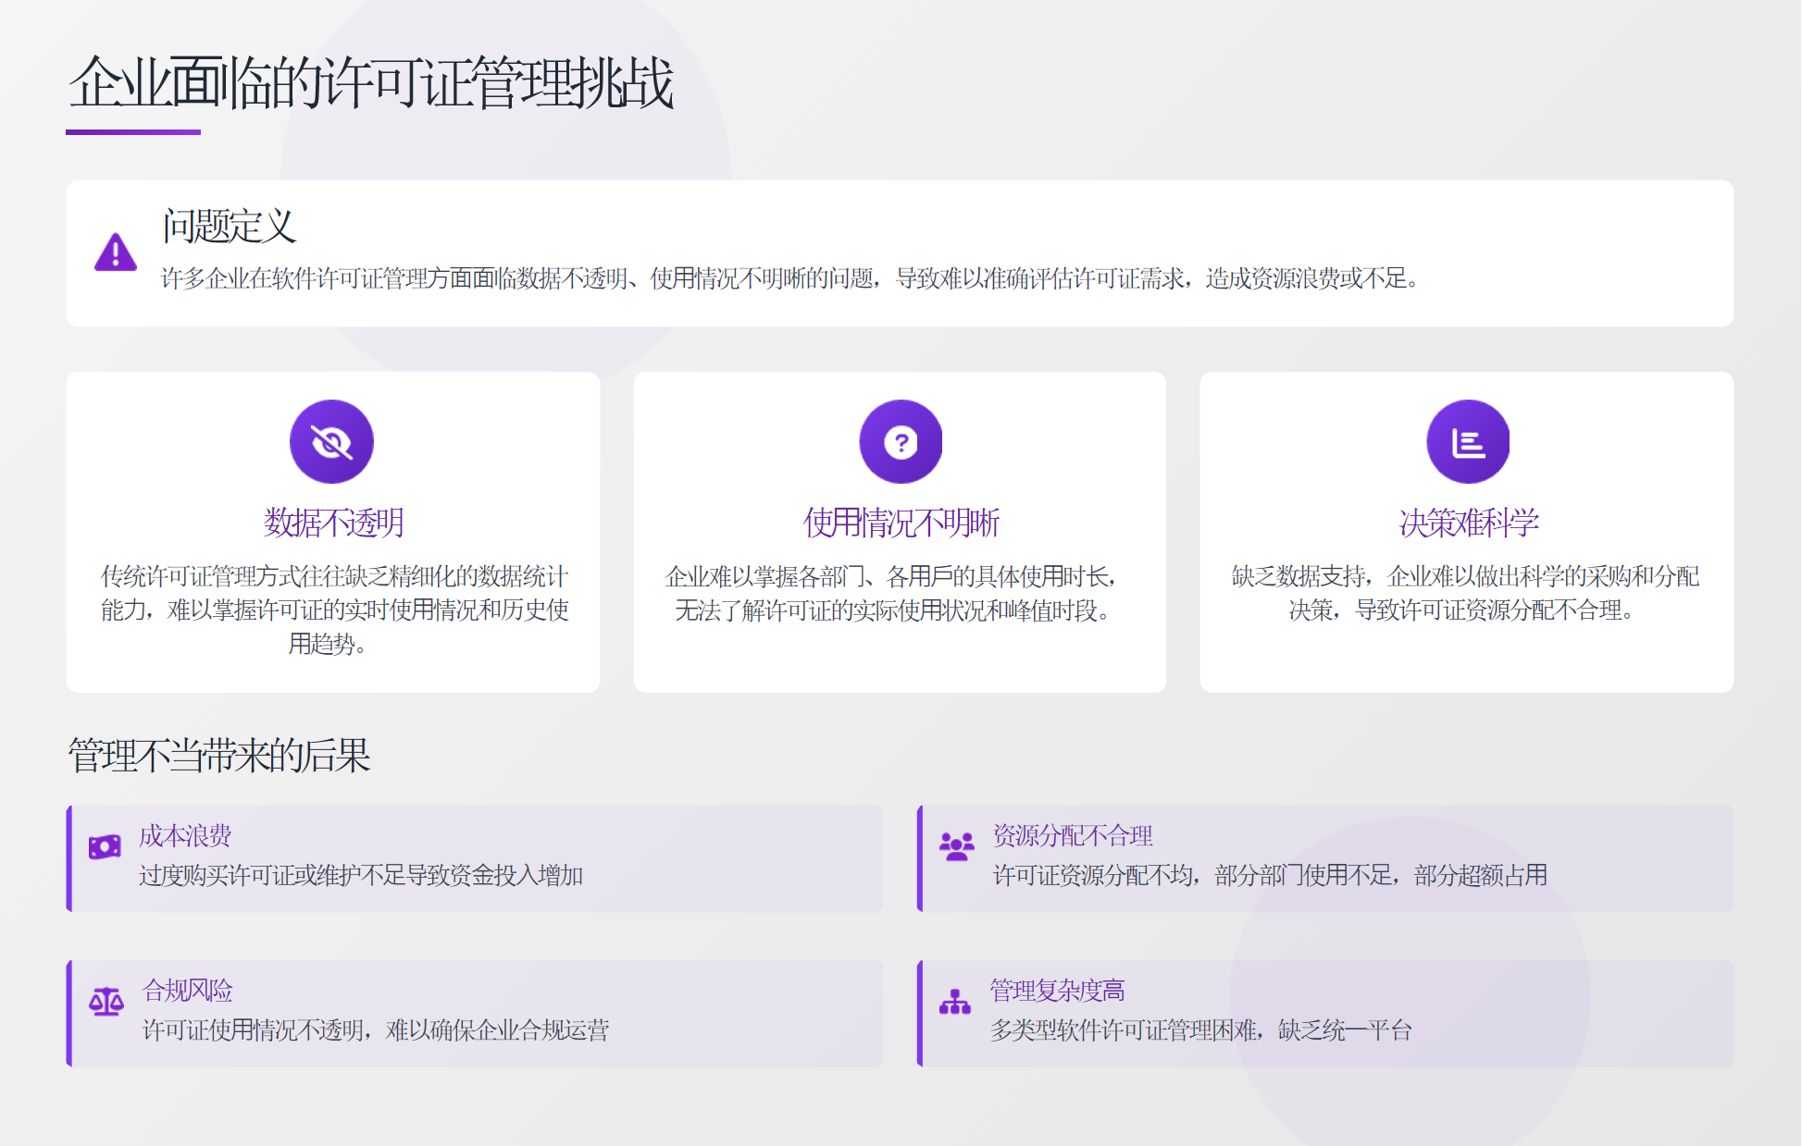Select the 管理复杂度高 title
This screenshot has width=1802, height=1146.
(1057, 991)
